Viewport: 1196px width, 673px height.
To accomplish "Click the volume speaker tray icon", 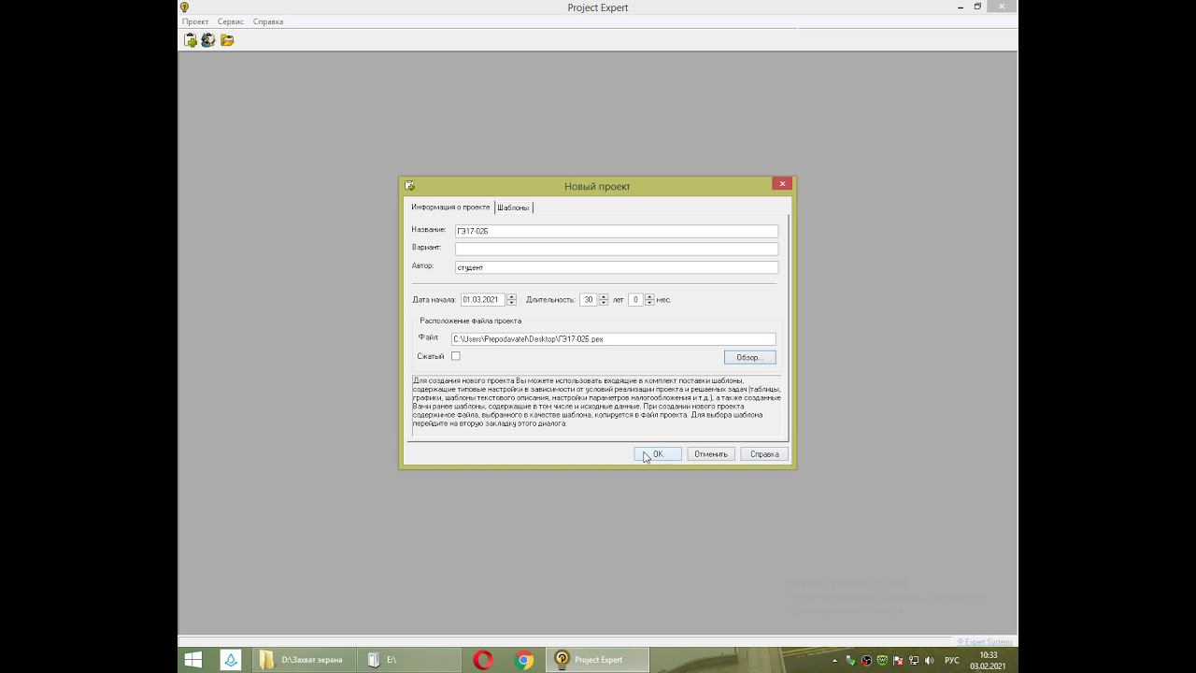I will [930, 660].
